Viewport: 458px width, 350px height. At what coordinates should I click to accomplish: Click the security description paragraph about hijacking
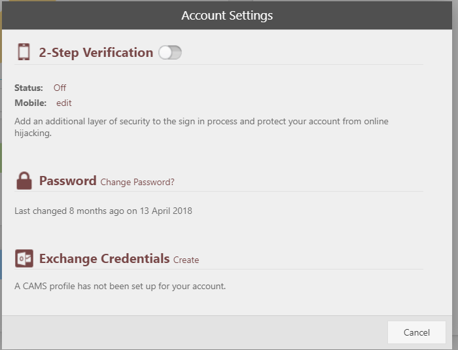pos(202,127)
